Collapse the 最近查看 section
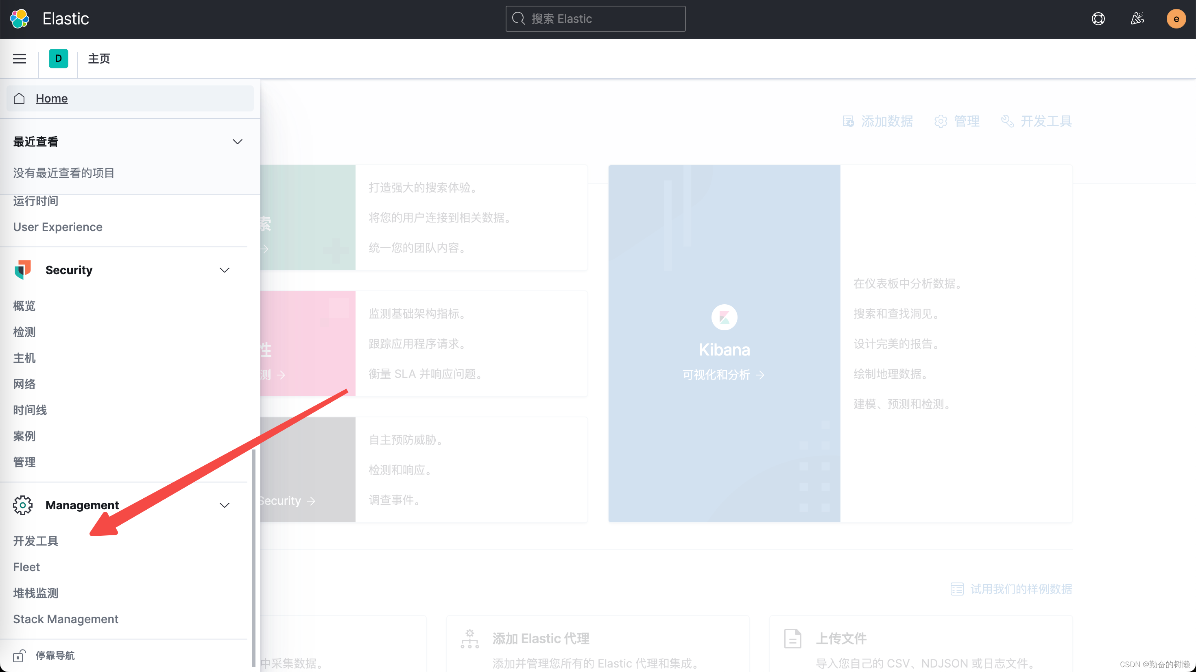This screenshot has height=672, width=1196. tap(237, 142)
